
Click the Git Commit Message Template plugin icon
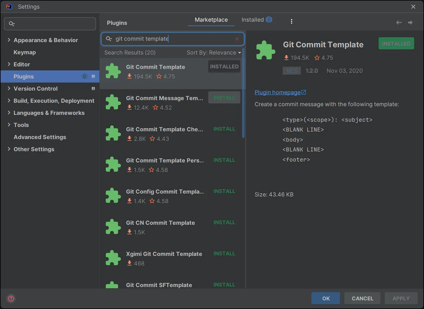113,102
